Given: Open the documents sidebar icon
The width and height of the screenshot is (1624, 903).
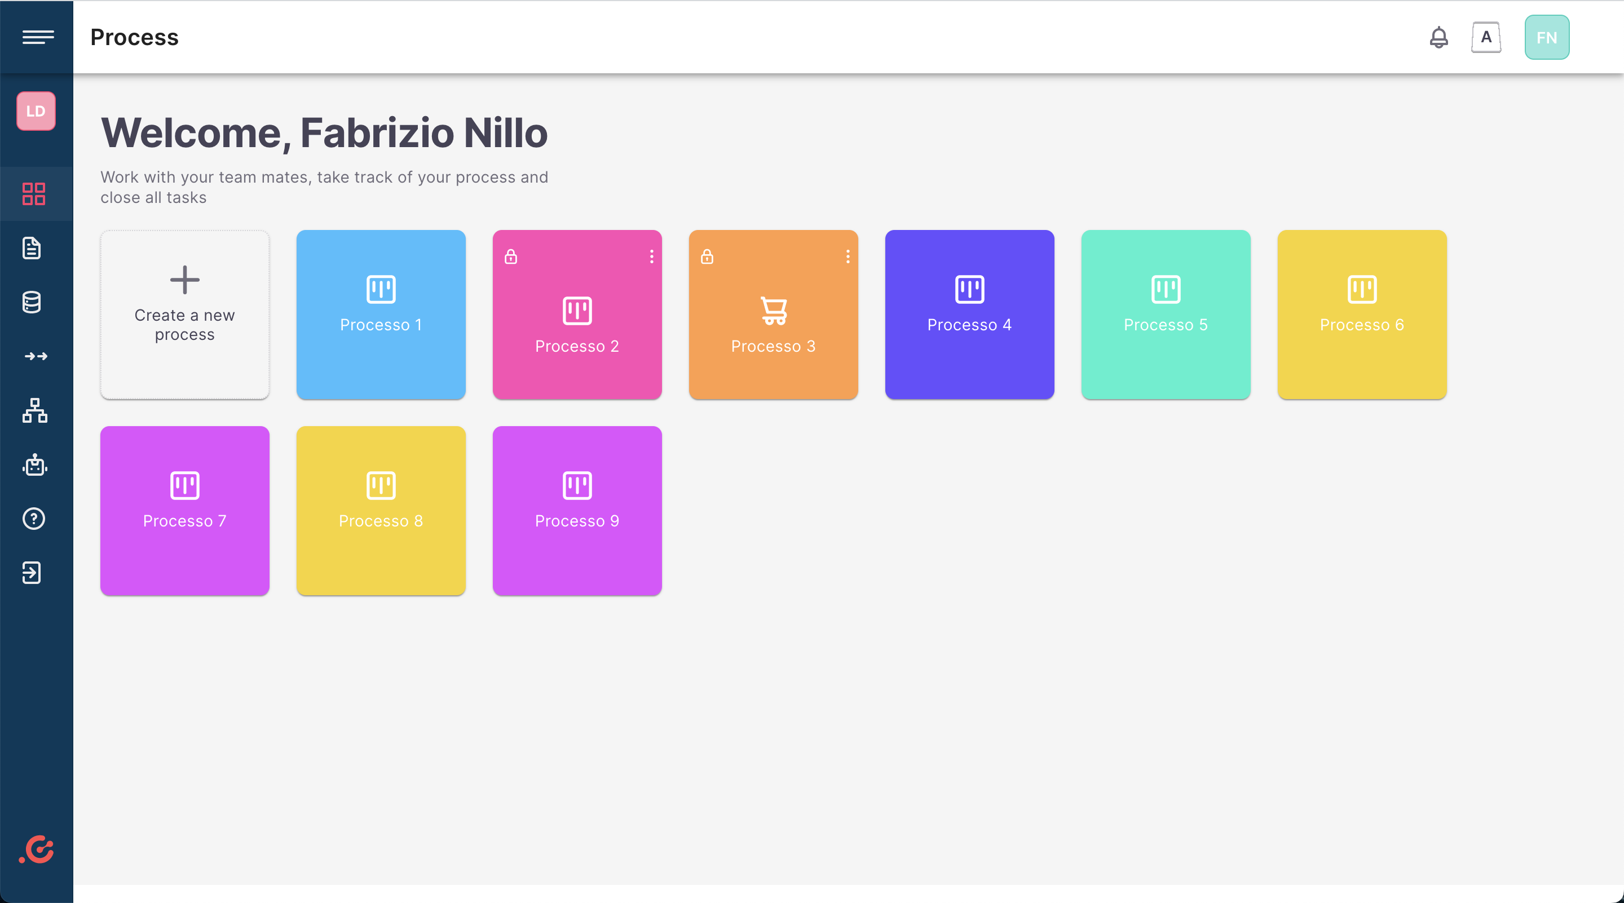Looking at the screenshot, I should (32, 248).
